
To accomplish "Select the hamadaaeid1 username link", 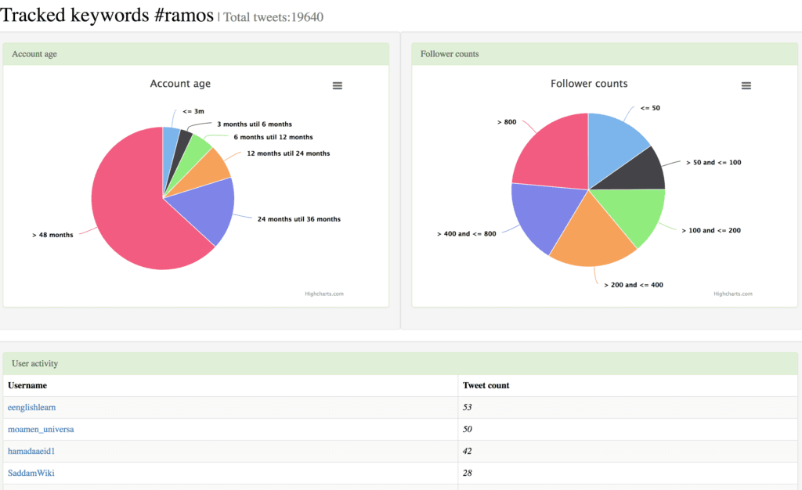I will point(33,451).
